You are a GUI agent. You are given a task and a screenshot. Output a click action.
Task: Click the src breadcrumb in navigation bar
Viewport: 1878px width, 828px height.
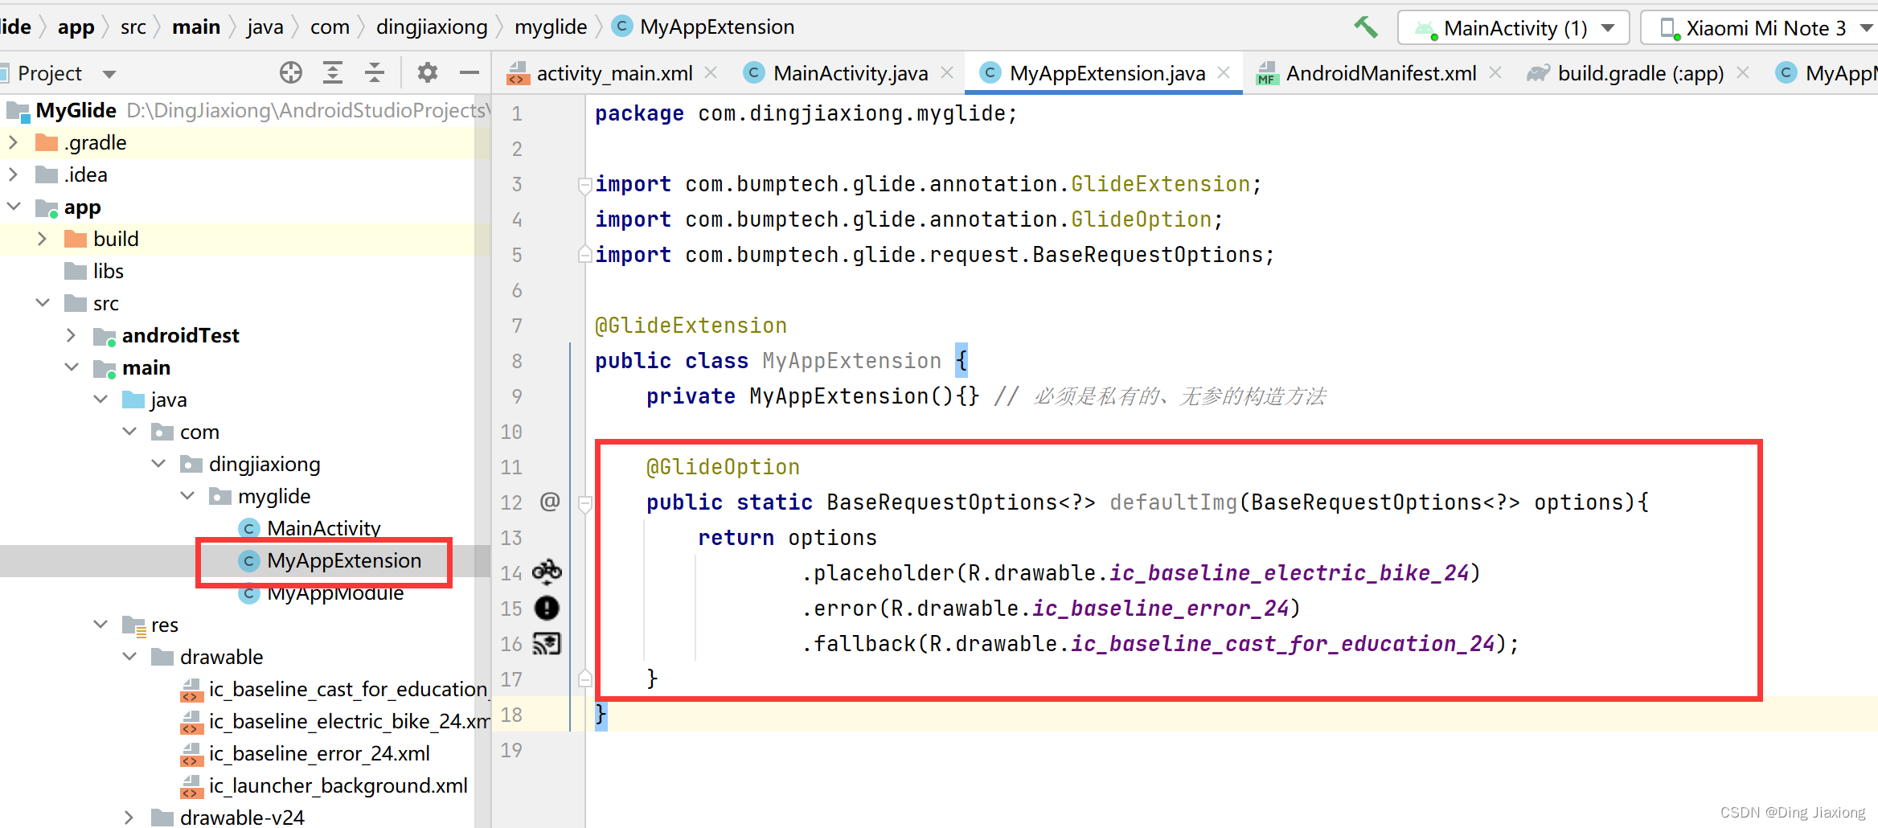(133, 27)
